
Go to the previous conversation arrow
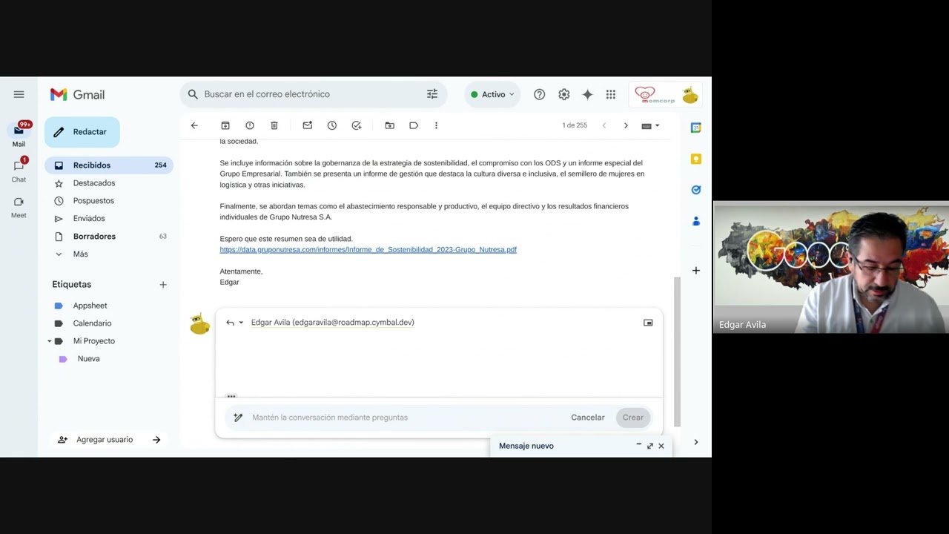click(604, 125)
